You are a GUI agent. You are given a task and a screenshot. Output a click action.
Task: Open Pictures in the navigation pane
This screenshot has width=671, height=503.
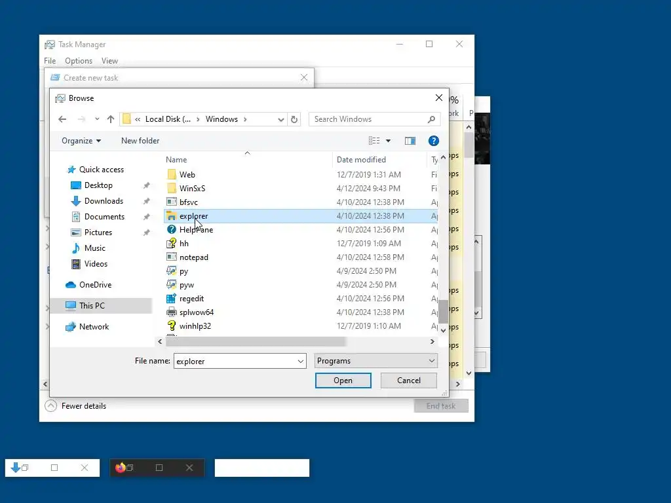(x=98, y=233)
